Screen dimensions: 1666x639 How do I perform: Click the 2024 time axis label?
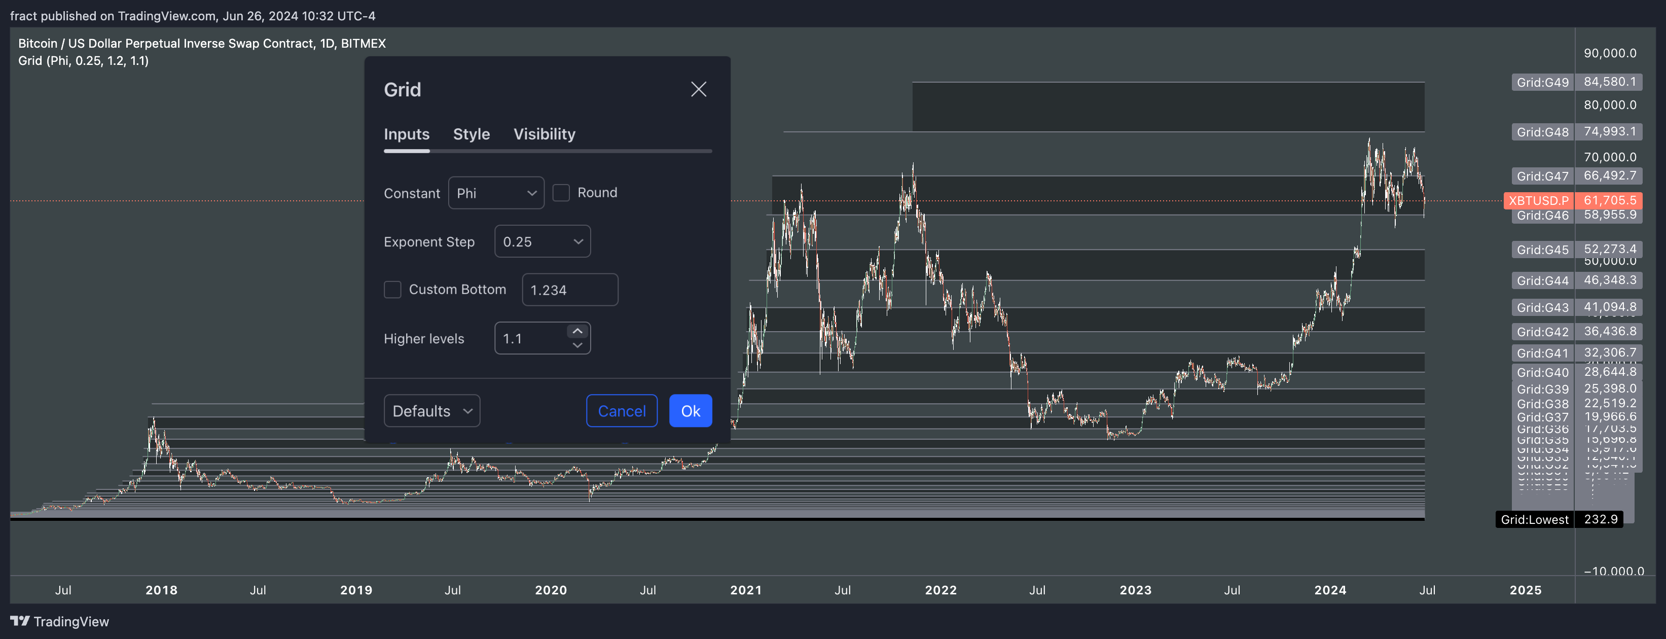point(1330,590)
